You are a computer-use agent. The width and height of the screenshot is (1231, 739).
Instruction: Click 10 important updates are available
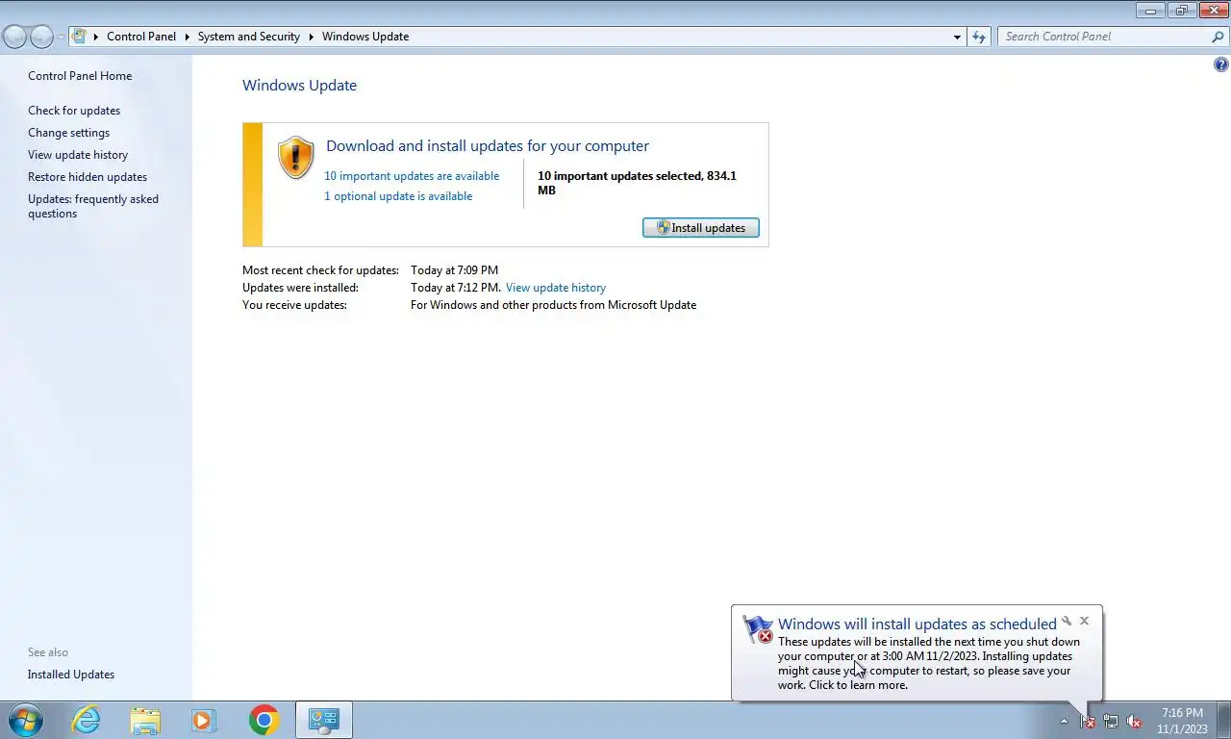pos(412,176)
